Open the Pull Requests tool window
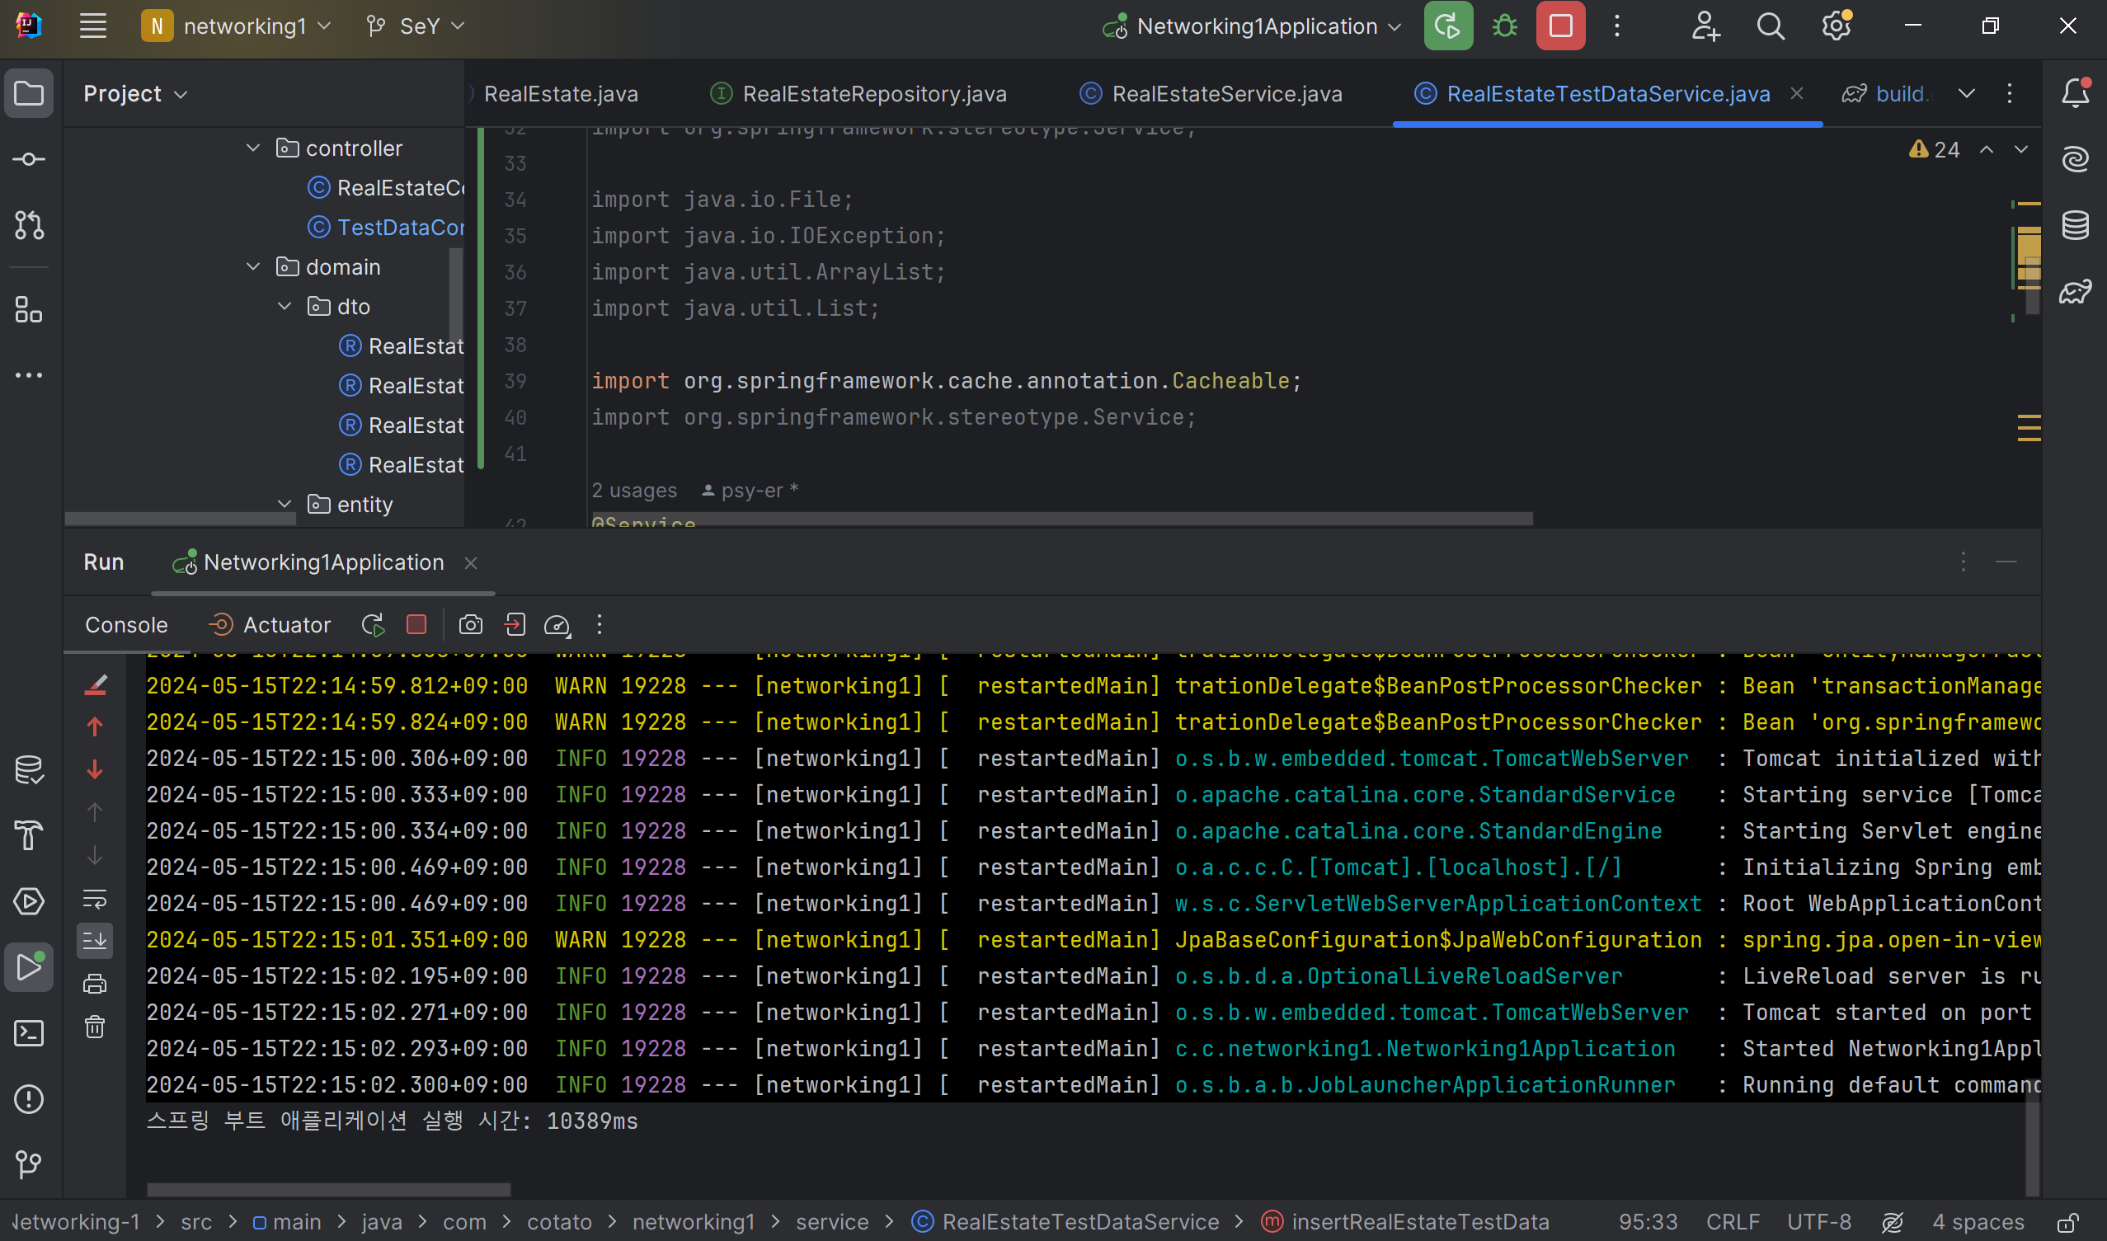The height and width of the screenshot is (1241, 2107). coord(29,225)
